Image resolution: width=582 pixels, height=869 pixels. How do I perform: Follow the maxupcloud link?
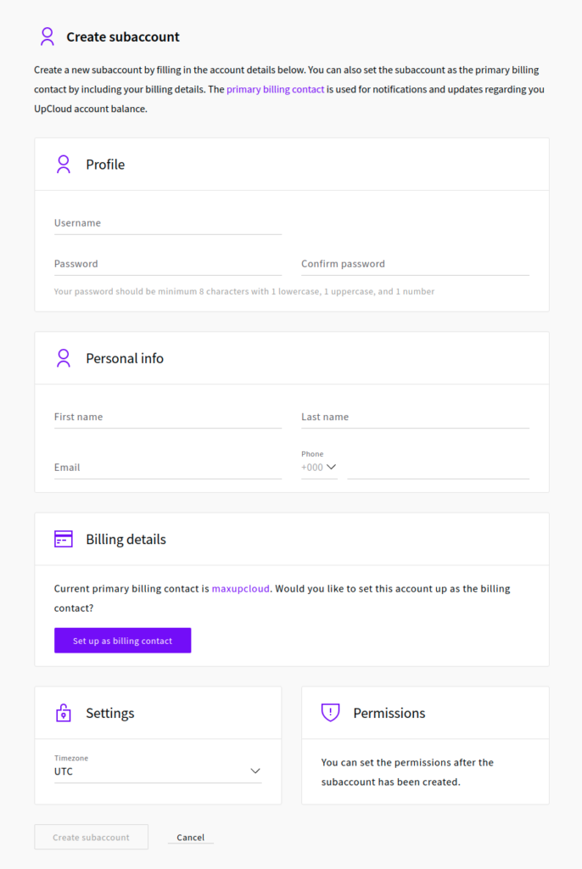(241, 589)
